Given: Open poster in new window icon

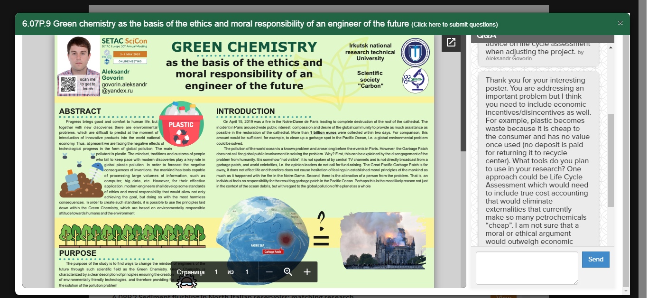Looking at the screenshot, I should click(451, 43).
